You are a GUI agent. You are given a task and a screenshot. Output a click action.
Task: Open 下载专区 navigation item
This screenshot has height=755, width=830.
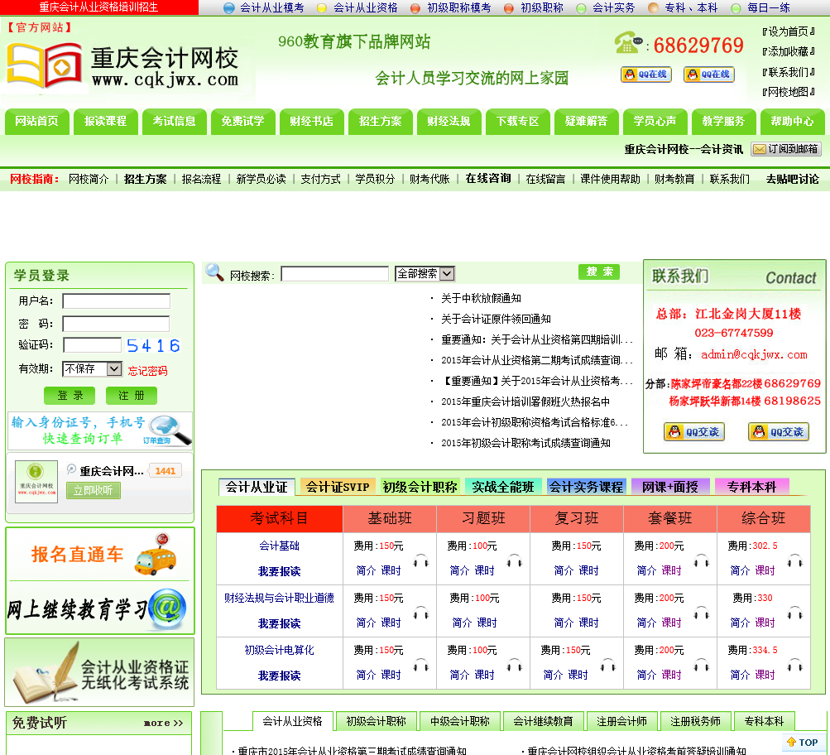518,122
